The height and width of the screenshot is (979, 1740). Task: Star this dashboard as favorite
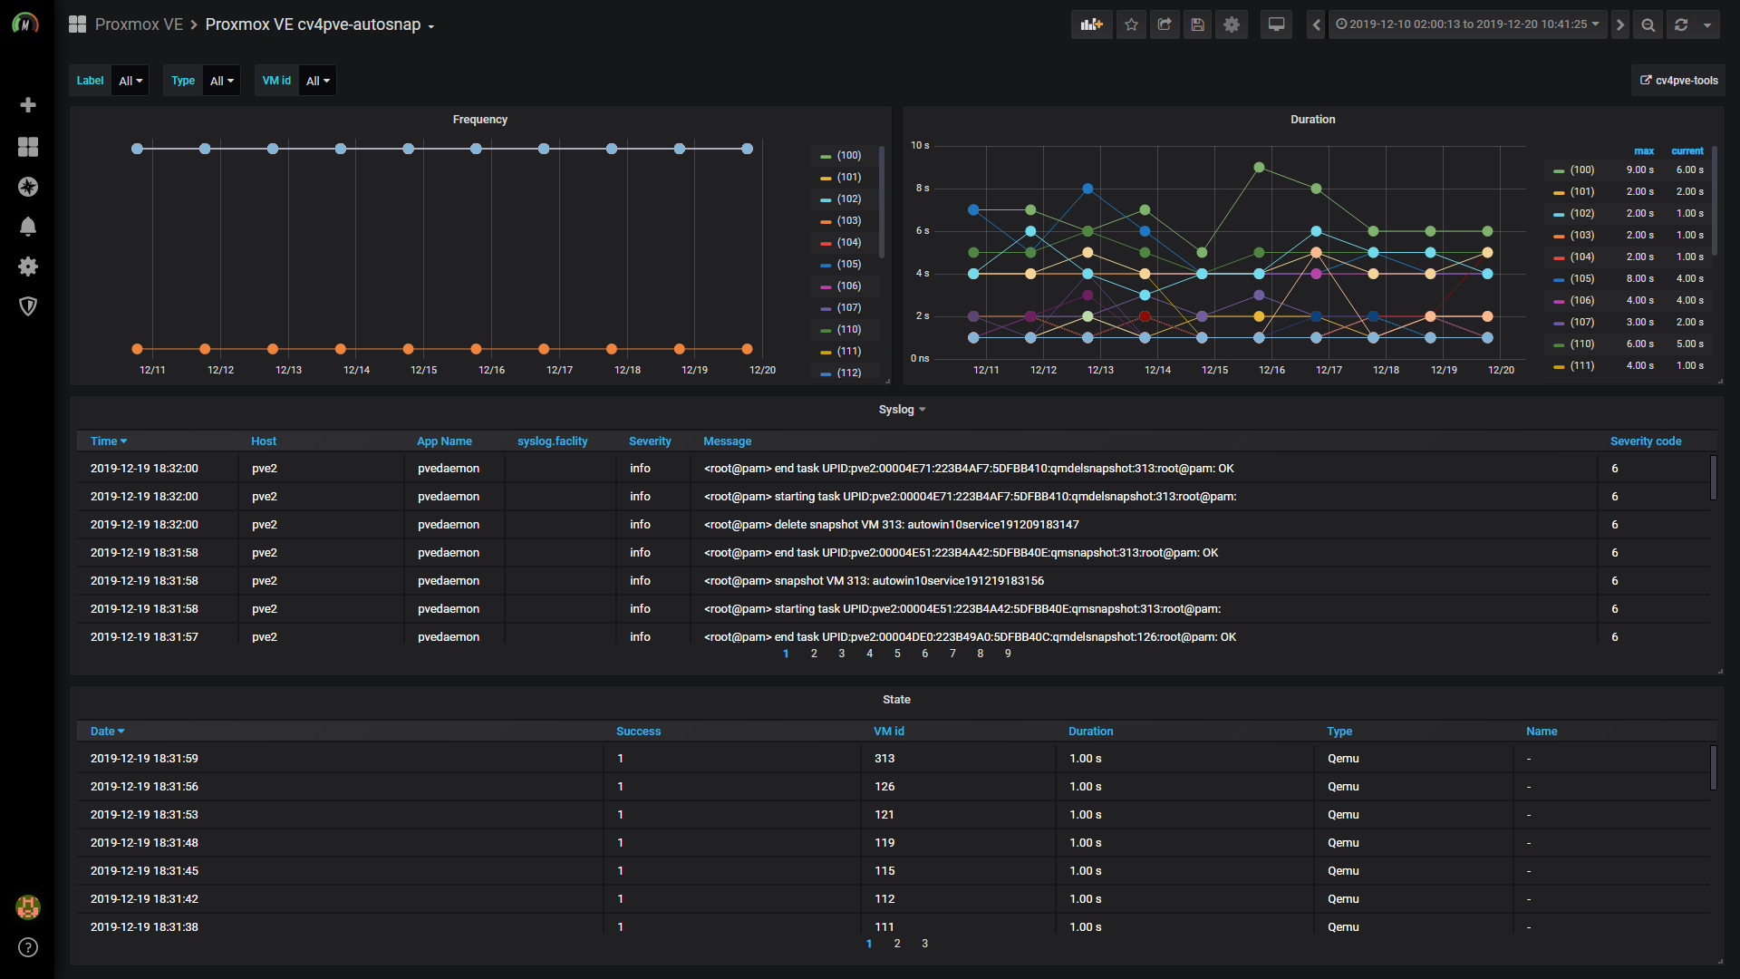pyautogui.click(x=1131, y=24)
